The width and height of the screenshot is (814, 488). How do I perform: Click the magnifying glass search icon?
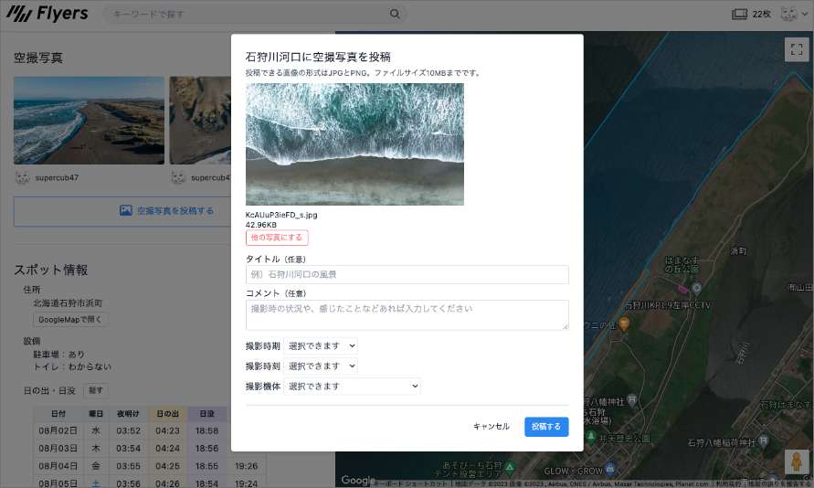pyautogui.click(x=396, y=14)
